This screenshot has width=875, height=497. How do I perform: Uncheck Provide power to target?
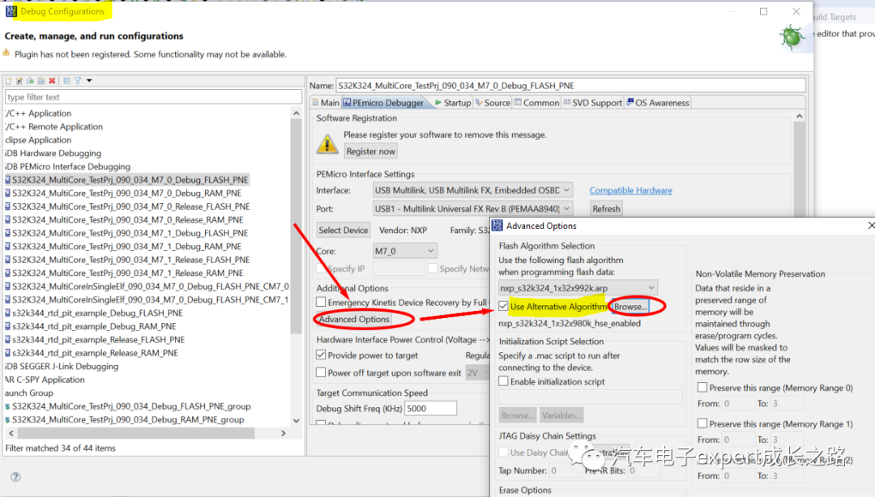point(321,355)
